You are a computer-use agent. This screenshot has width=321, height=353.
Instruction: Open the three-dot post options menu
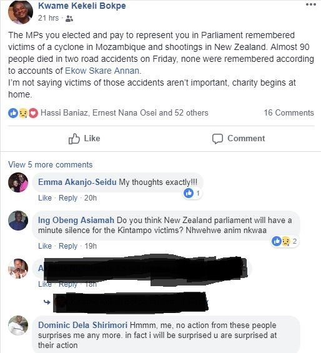coord(311,4)
